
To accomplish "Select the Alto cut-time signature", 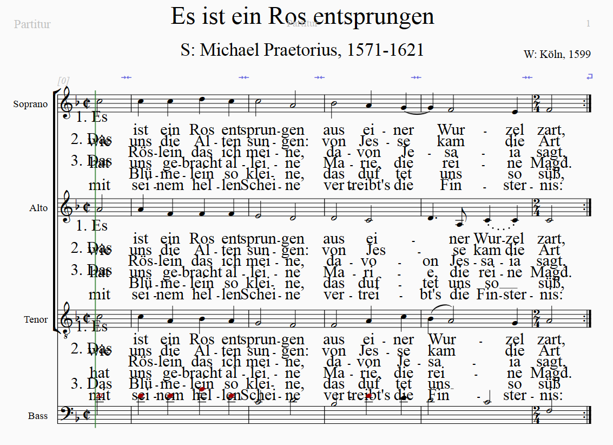I will pos(88,207).
